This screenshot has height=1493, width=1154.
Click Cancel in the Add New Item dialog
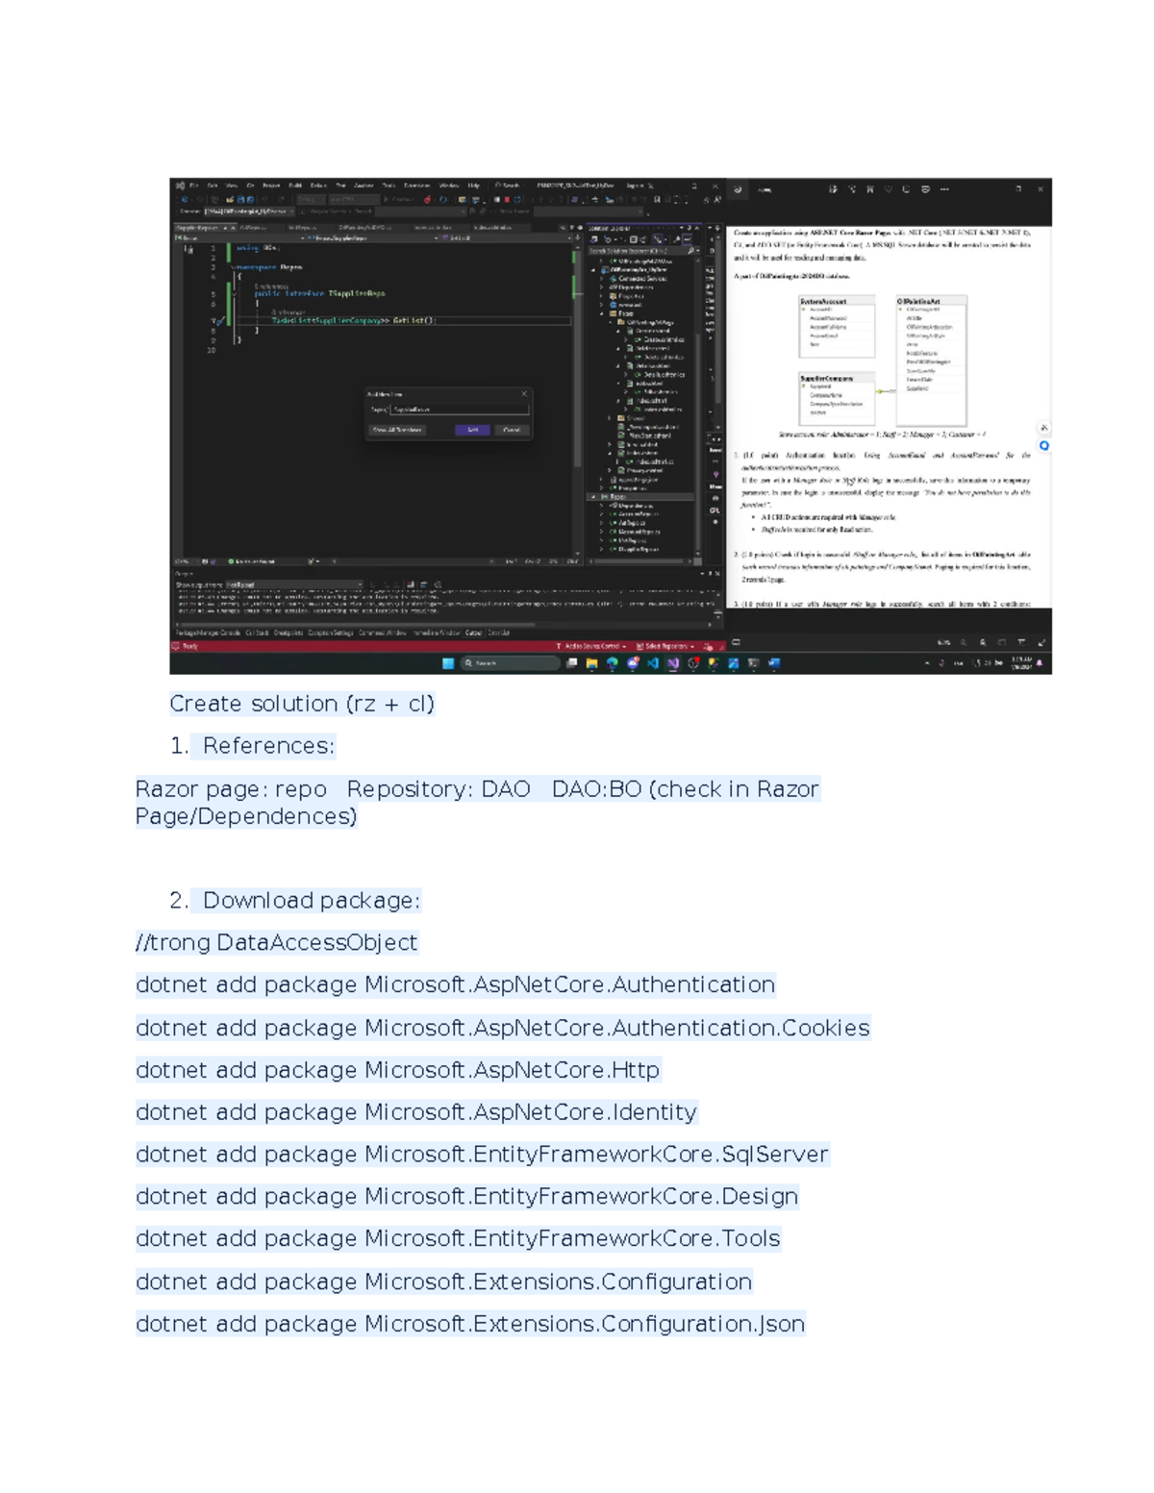[512, 430]
